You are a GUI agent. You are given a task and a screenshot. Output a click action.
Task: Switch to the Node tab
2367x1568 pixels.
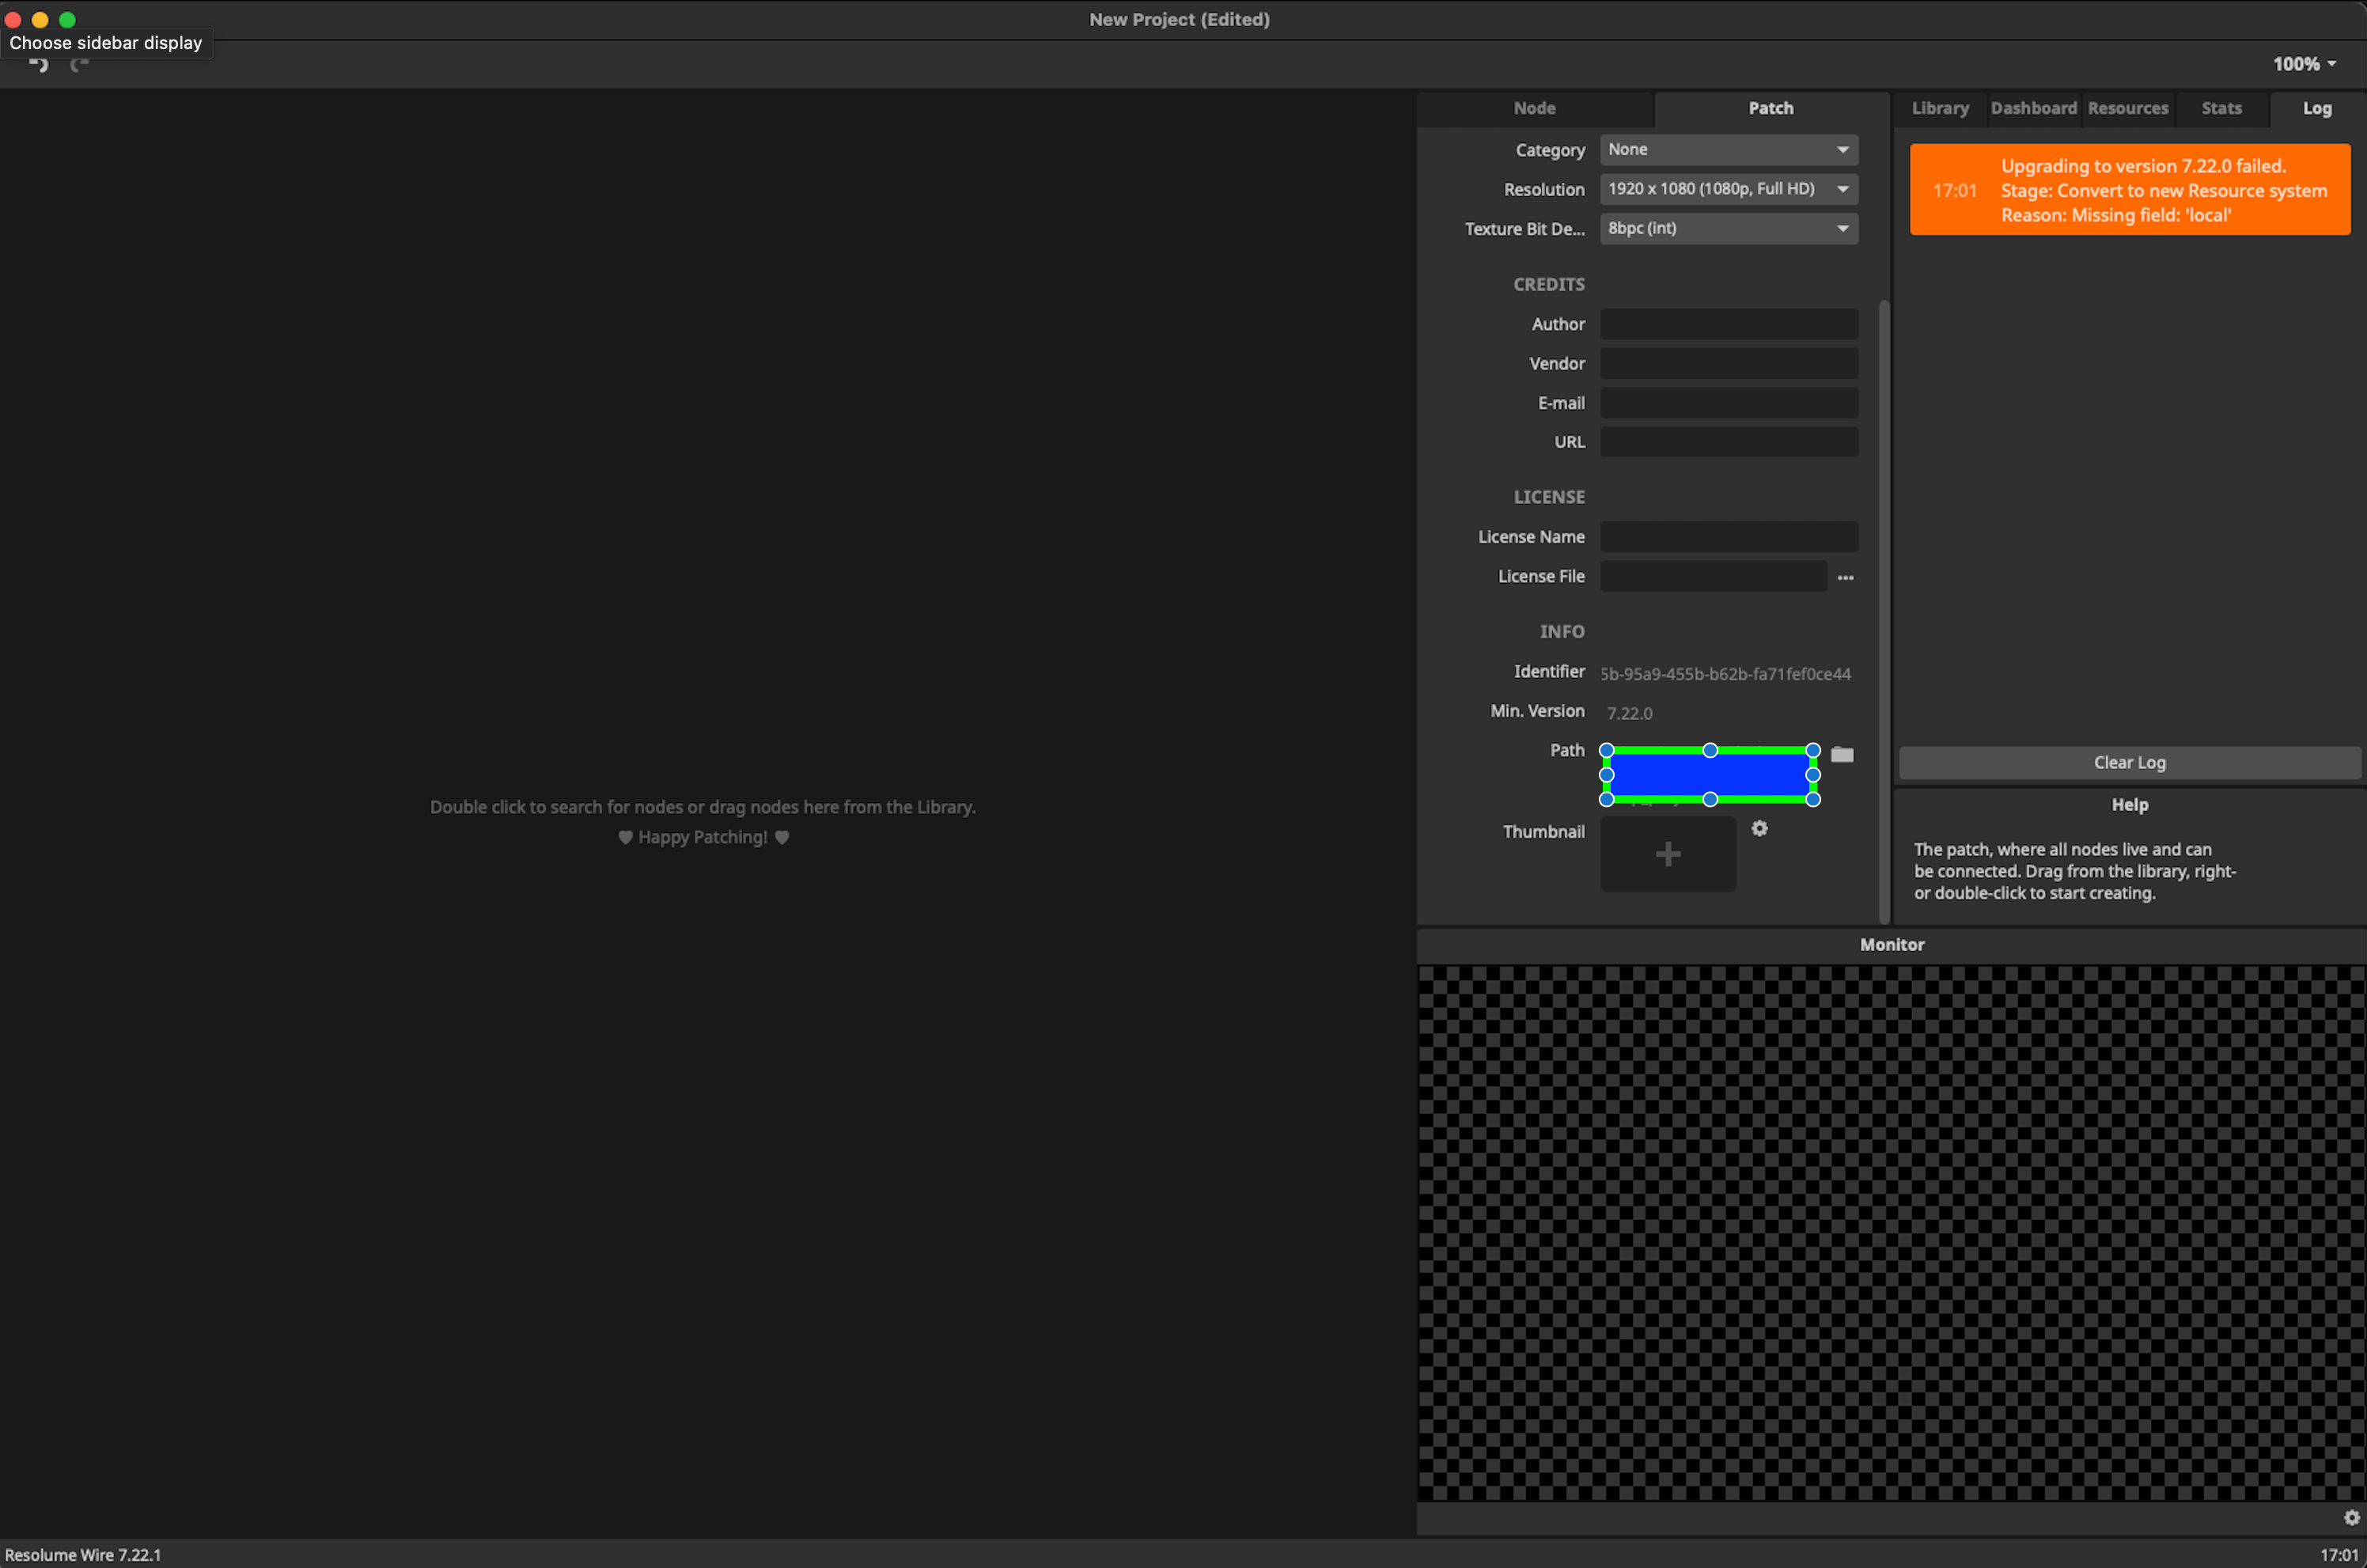[x=1534, y=108]
